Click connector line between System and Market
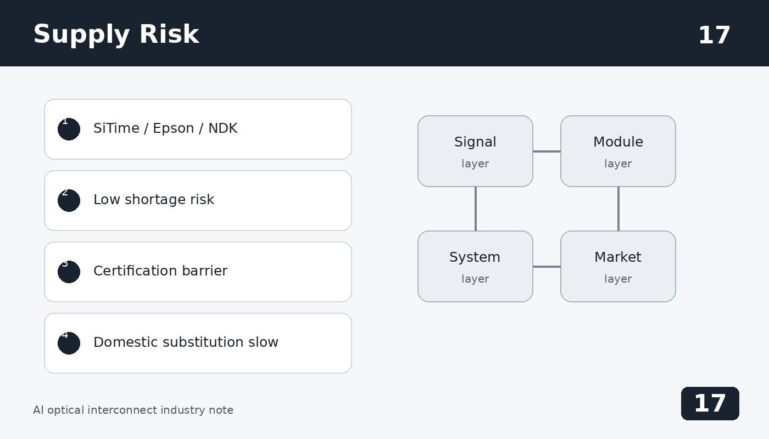The height and width of the screenshot is (439, 769). click(547, 267)
